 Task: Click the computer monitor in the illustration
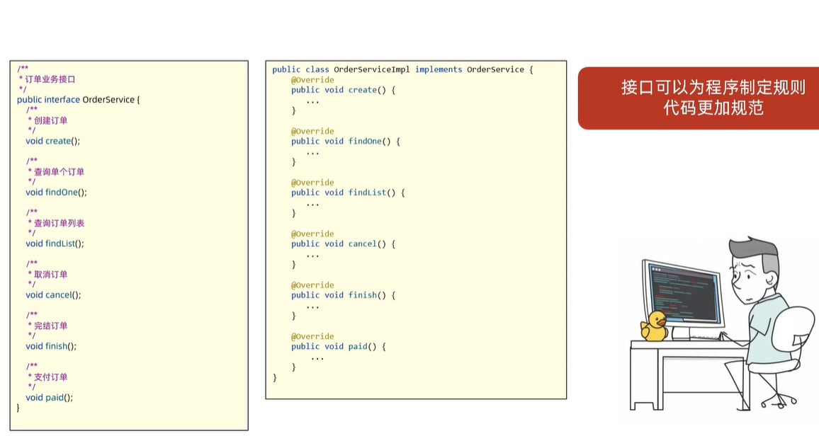click(682, 293)
